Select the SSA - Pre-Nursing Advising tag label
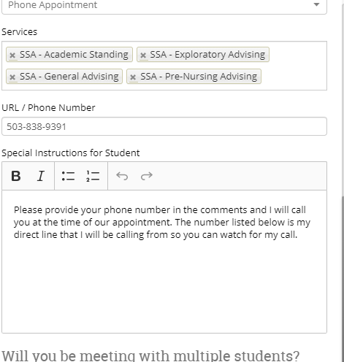 199,77
